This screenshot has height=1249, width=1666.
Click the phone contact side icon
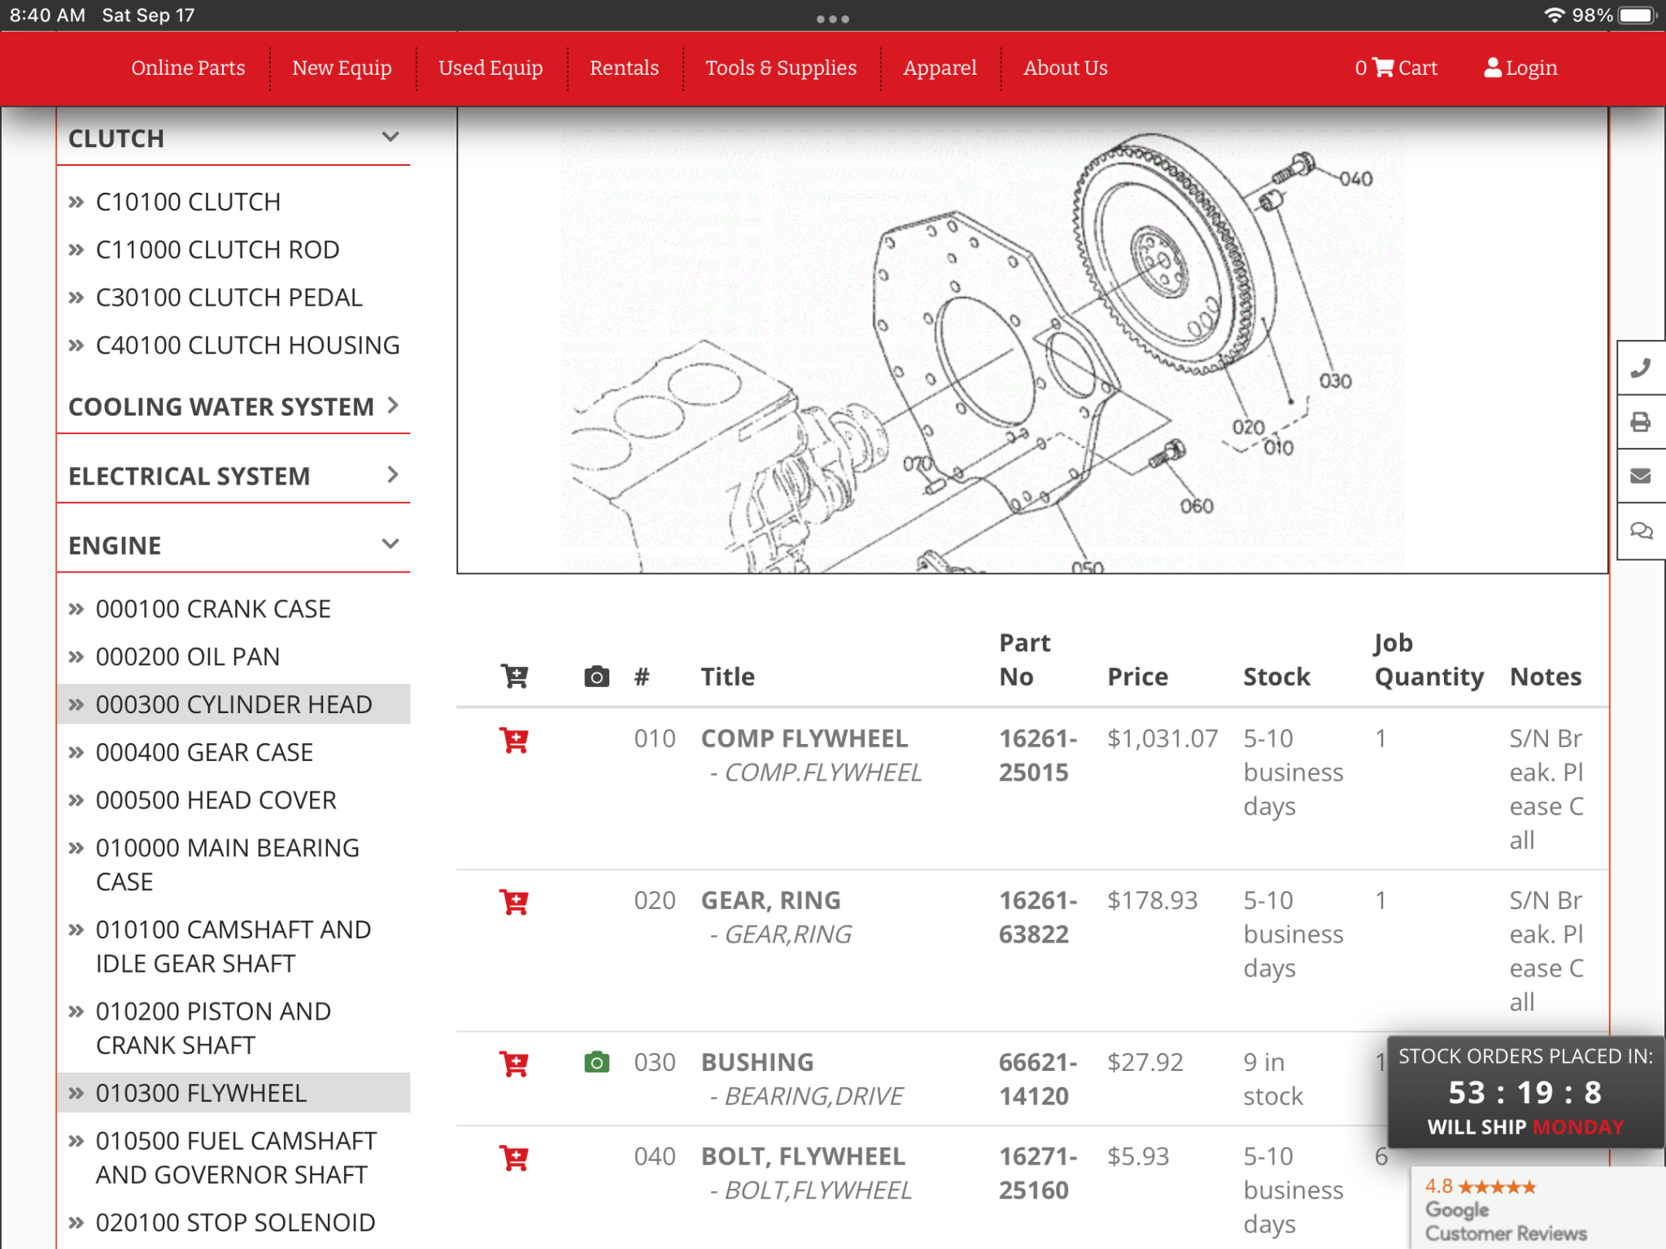click(1641, 368)
